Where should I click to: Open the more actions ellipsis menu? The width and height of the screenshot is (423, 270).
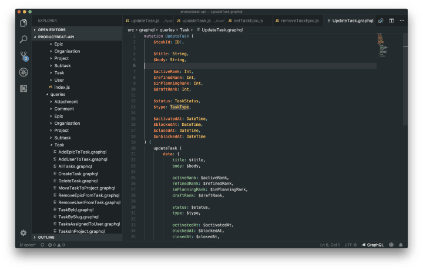tap(402, 21)
